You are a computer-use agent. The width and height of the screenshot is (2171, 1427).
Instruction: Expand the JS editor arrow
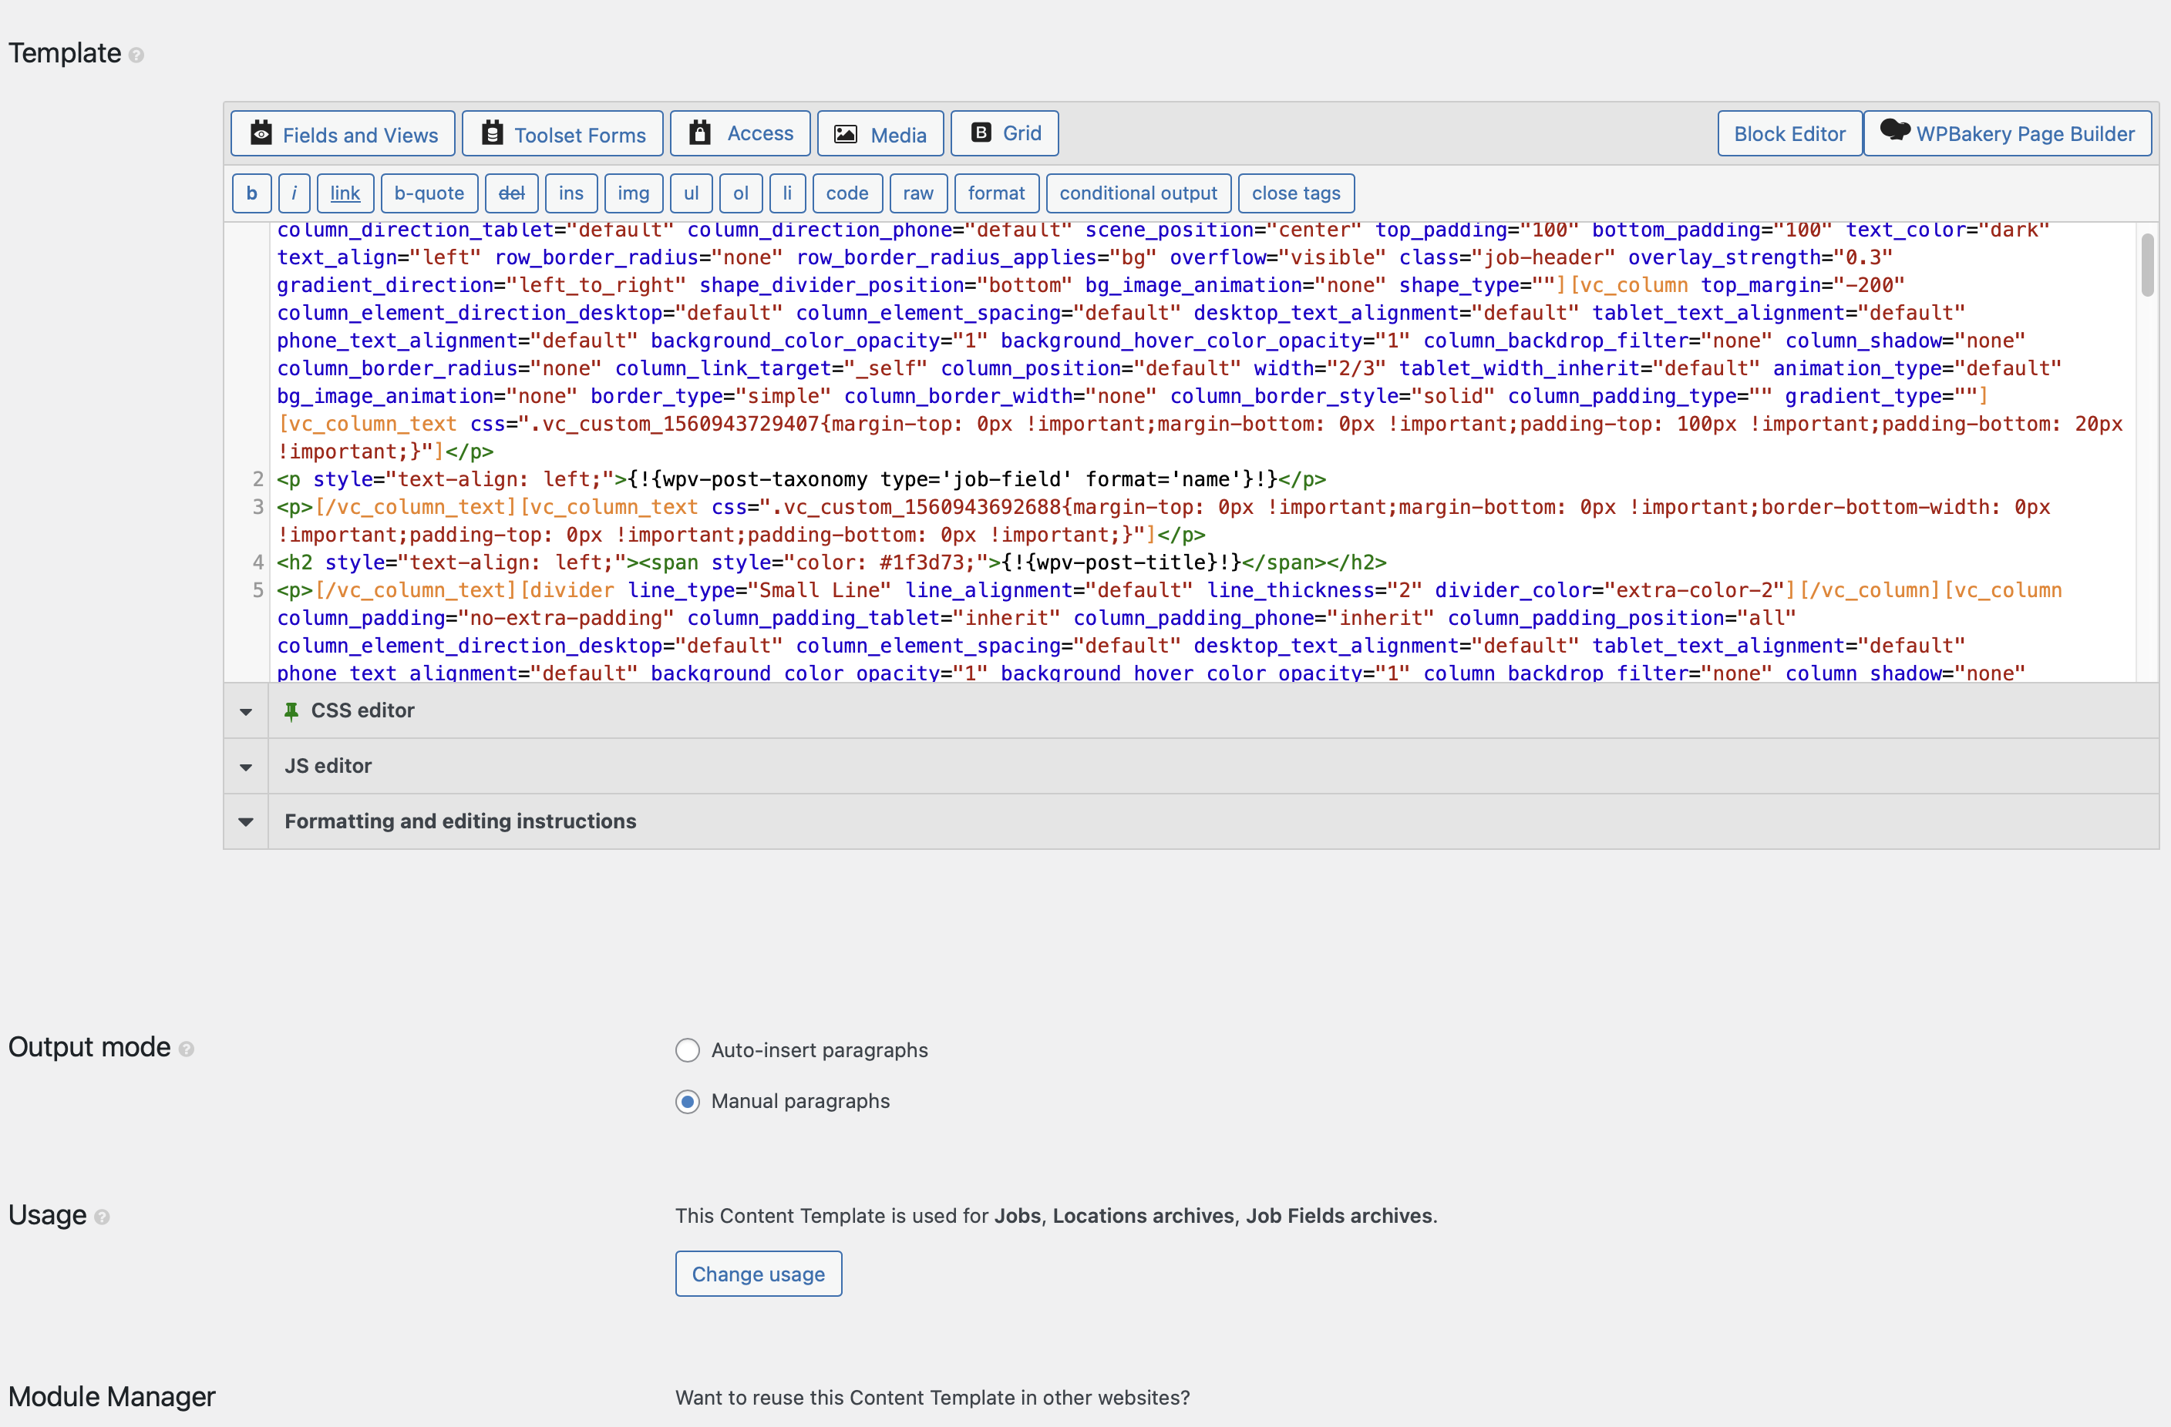click(246, 767)
